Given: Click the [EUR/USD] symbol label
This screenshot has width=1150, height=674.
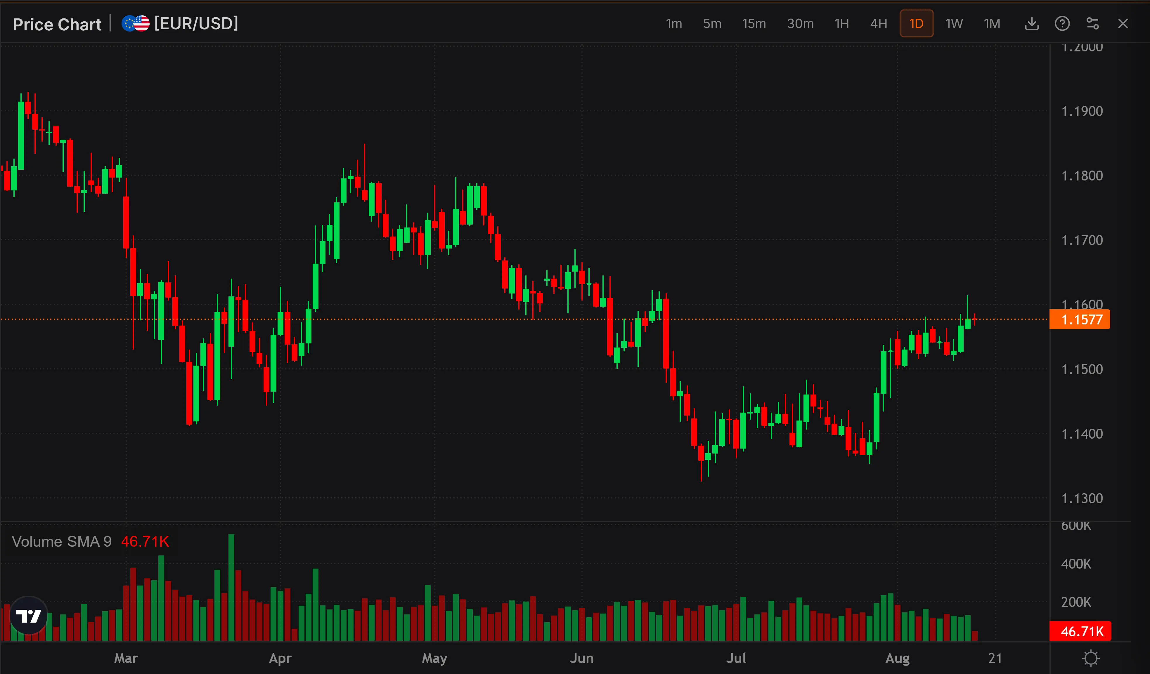Looking at the screenshot, I should [x=196, y=23].
